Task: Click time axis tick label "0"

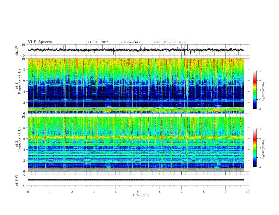Action: [x=28, y=192]
